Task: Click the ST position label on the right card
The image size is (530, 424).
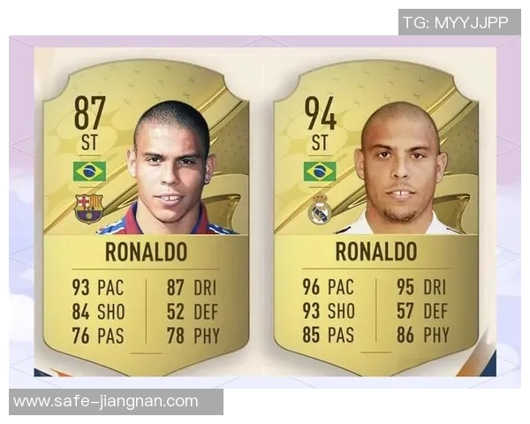Action: 320,143
